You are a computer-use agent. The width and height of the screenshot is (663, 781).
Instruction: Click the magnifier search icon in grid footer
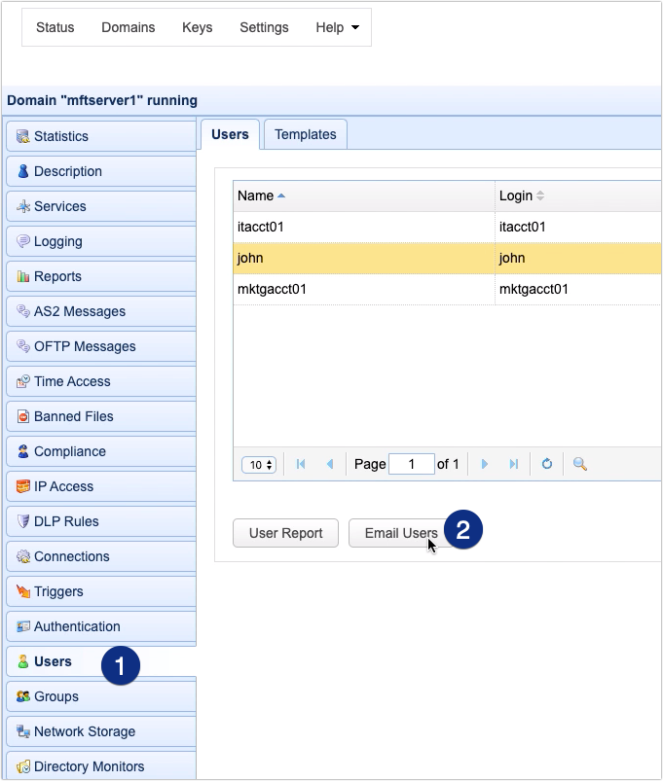pyautogui.click(x=579, y=465)
